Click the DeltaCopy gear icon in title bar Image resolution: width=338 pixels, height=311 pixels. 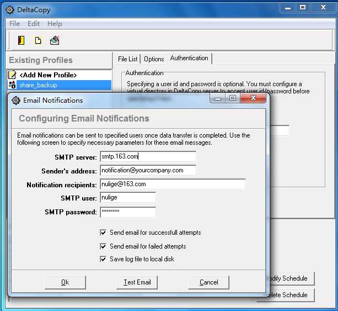coord(10,10)
